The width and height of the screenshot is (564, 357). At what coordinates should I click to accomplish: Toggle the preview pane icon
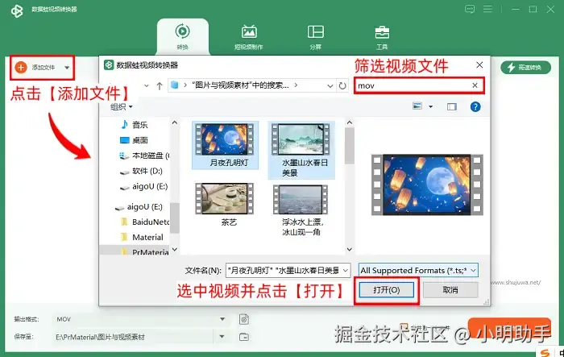coord(452,106)
